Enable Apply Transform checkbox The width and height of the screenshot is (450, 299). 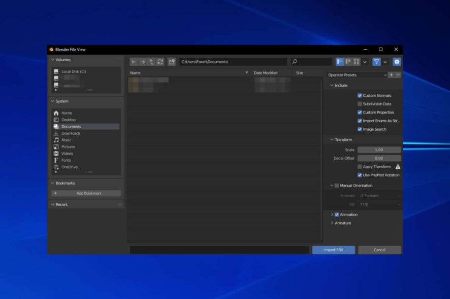point(360,167)
